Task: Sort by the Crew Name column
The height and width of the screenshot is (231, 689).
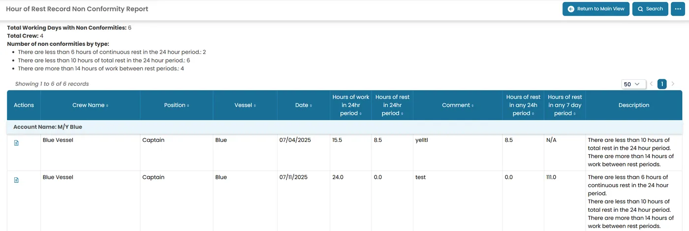Action: pyautogui.click(x=90, y=105)
